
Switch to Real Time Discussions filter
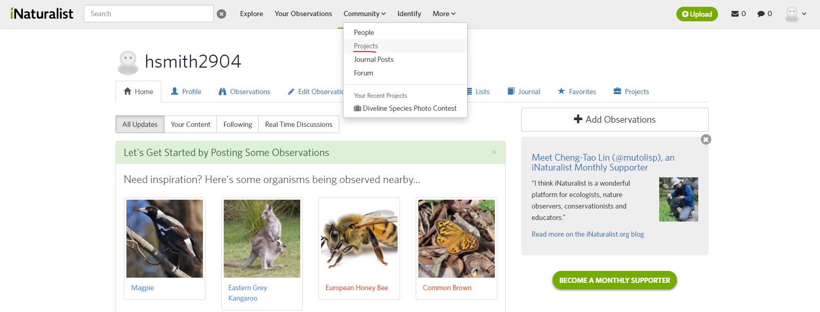(299, 124)
